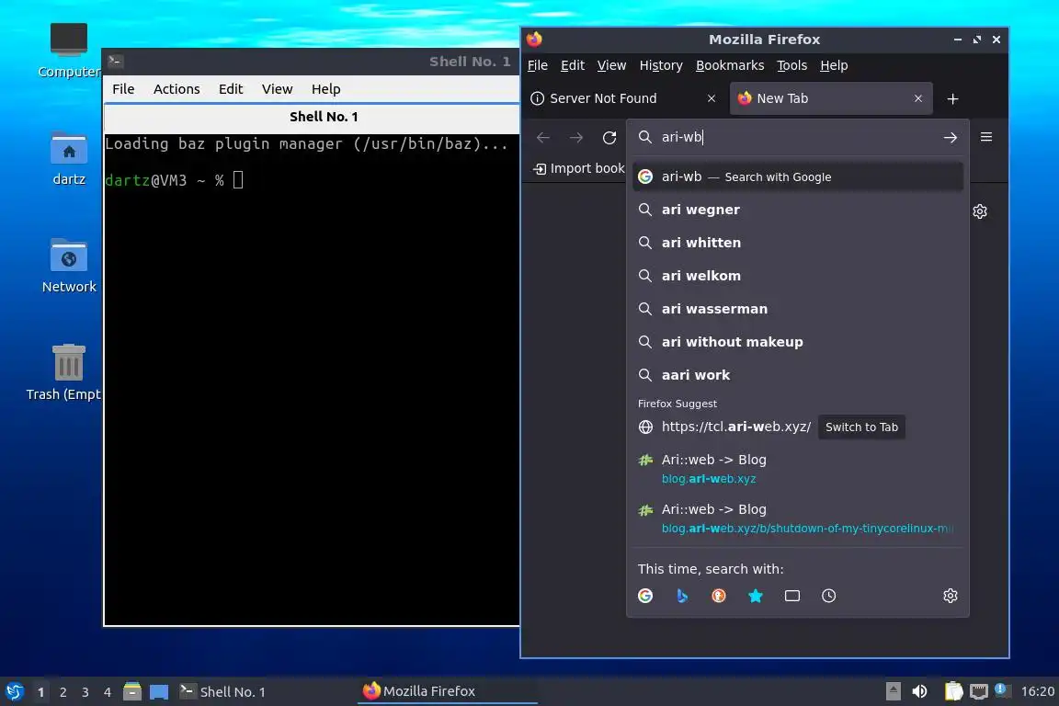Image resolution: width=1059 pixels, height=706 pixels.
Task: Click the display monitor icon in the tray
Action: pos(979,691)
